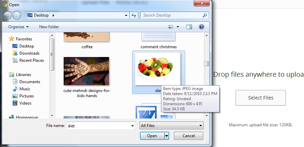Select Favorites in the navigation pane
The width and height of the screenshot is (304, 147).
click(x=24, y=39)
